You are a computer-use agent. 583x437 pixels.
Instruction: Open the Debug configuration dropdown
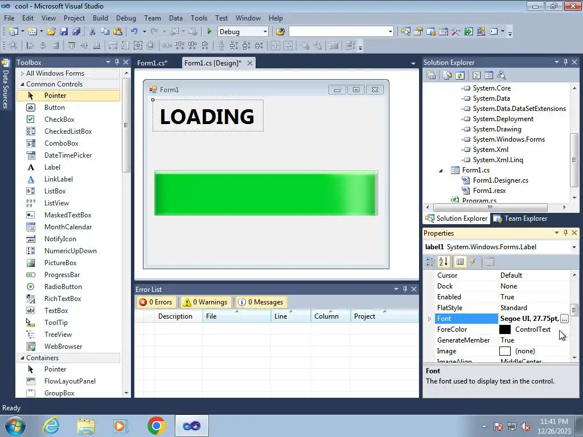click(265, 32)
